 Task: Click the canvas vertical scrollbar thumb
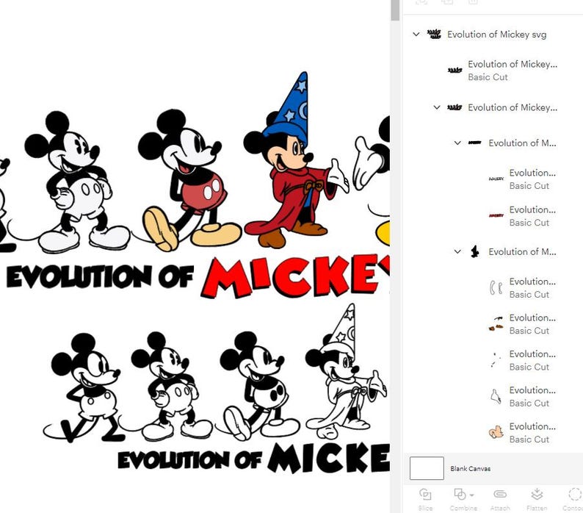tap(395, 10)
